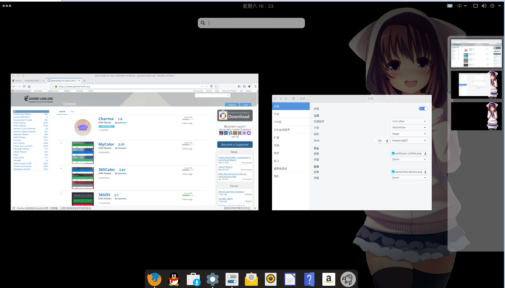
Task: Click the Activities overview search field
Action: pyautogui.click(x=251, y=23)
